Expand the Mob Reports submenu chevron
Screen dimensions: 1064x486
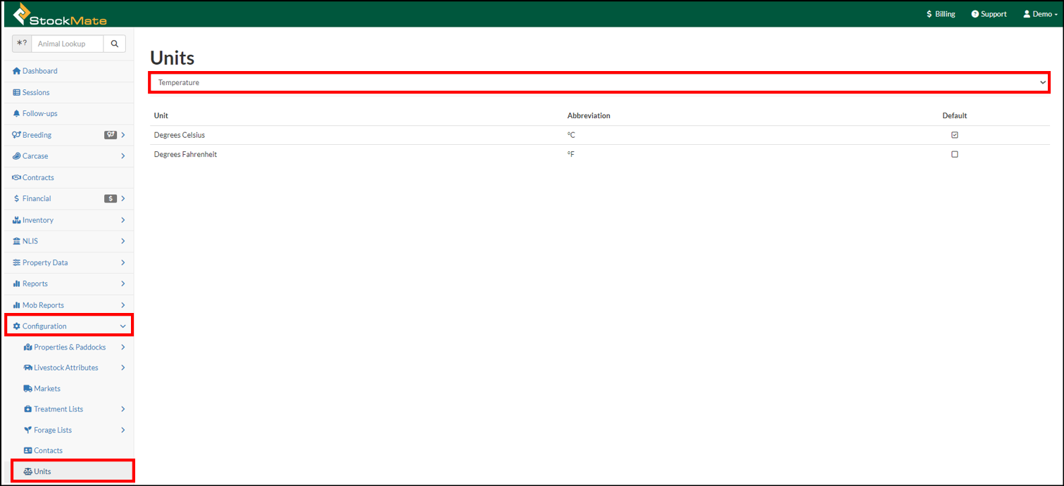[123, 305]
